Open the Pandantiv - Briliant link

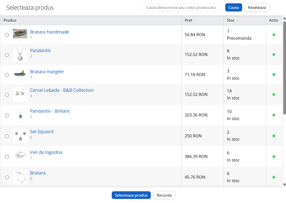49,111
